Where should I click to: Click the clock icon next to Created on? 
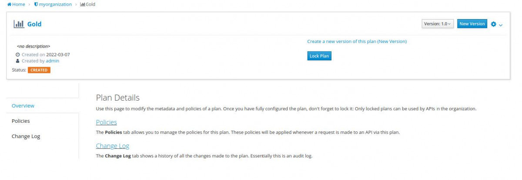click(17, 55)
